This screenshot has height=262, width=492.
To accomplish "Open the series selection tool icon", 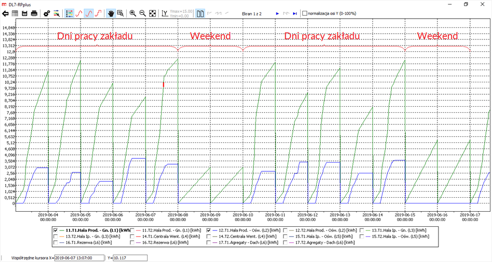I will point(57,13).
